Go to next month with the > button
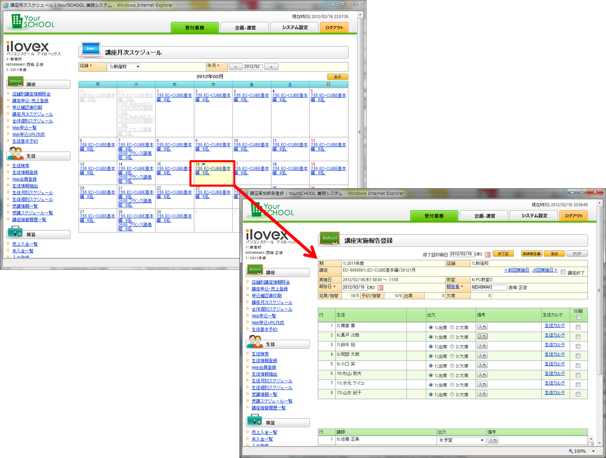Image resolution: width=606 pixels, height=458 pixels. tap(271, 67)
